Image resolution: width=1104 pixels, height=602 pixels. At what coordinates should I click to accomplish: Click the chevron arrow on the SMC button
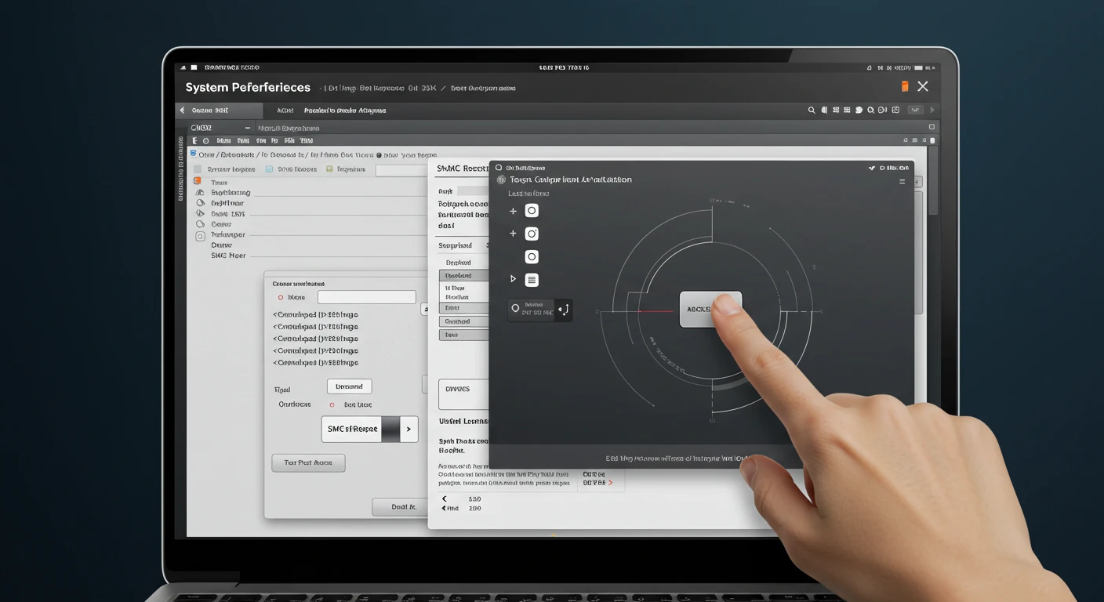pyautogui.click(x=409, y=429)
